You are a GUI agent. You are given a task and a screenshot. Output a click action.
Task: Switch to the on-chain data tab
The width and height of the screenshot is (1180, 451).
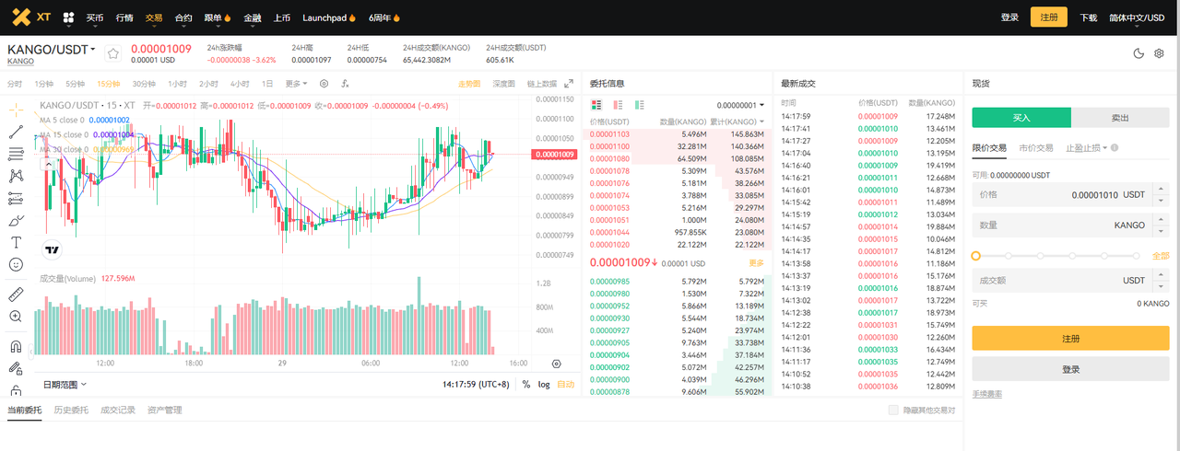pos(541,84)
